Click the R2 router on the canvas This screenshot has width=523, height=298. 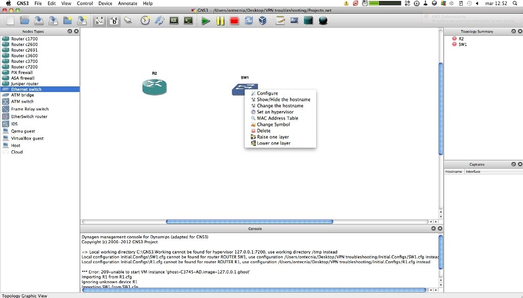(154, 87)
